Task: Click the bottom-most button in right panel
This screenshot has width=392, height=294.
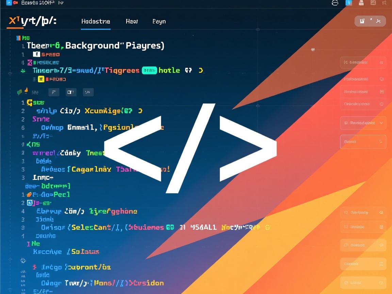Action: (363, 282)
